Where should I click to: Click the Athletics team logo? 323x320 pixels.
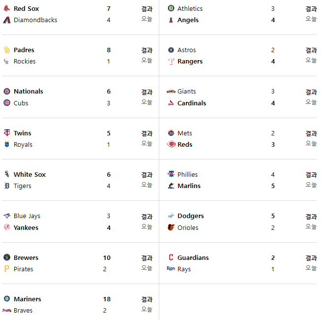click(171, 8)
